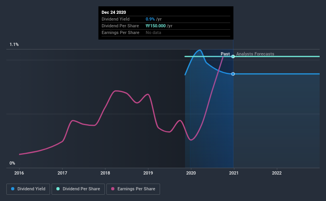Click the Analysts Forecasts label
This screenshot has height=201, width=326.
pyautogui.click(x=255, y=54)
